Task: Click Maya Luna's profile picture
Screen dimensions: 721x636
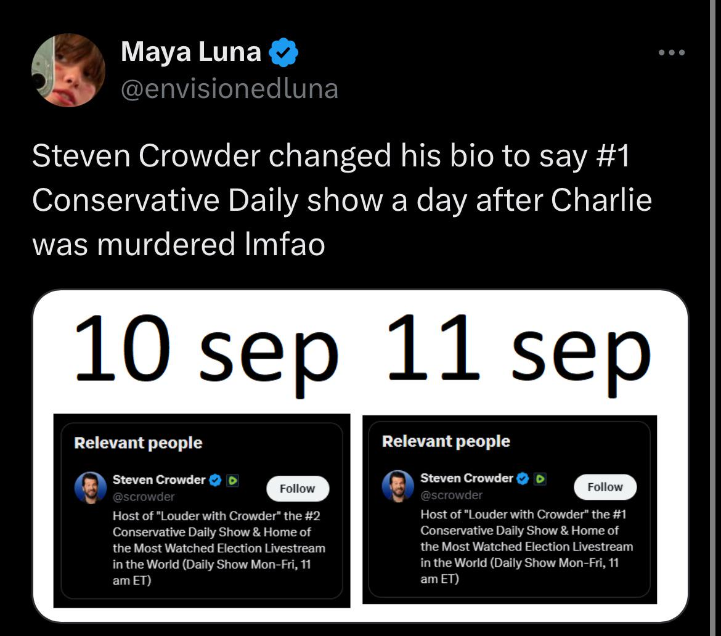Action: [68, 70]
